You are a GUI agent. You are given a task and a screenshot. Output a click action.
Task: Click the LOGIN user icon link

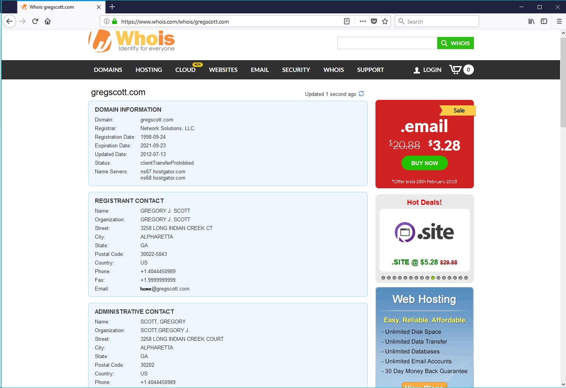click(x=427, y=70)
